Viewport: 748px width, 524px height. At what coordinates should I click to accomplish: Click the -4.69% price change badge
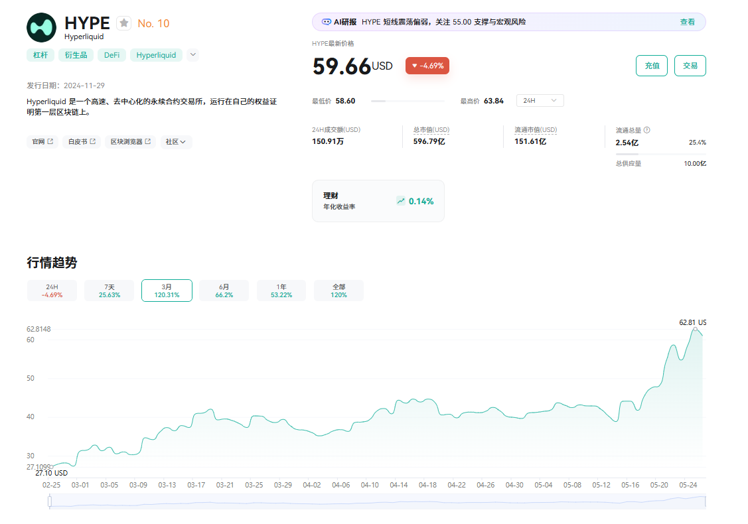[x=427, y=66]
